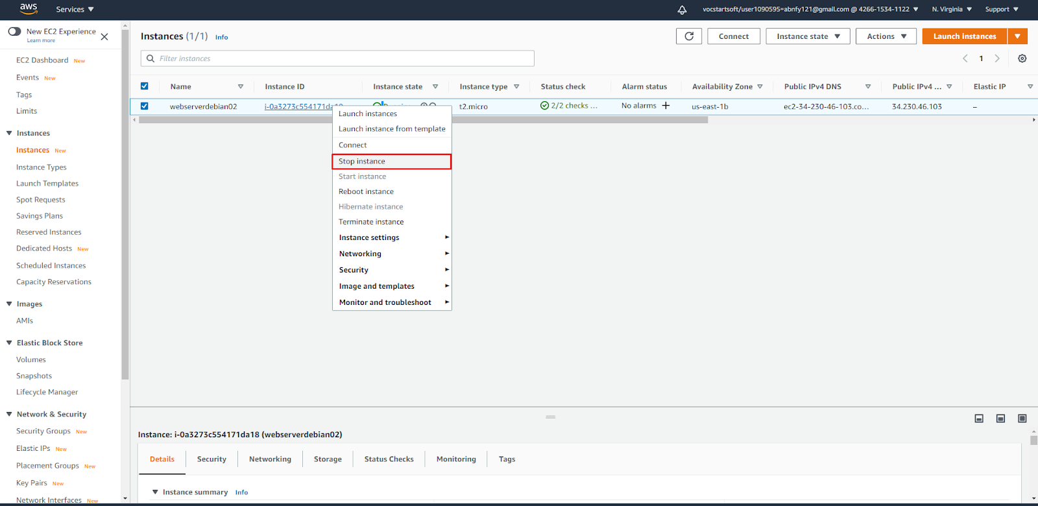Open the Launch instances split arrow
1038x506 pixels.
tap(1017, 36)
